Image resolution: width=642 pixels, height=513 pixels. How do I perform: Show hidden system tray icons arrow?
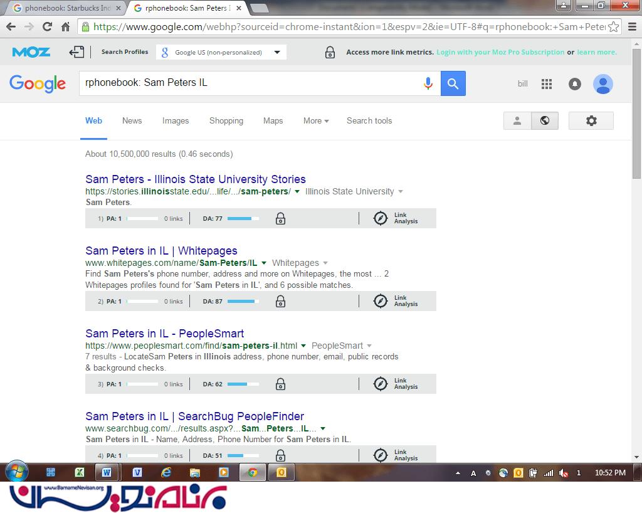click(x=458, y=473)
